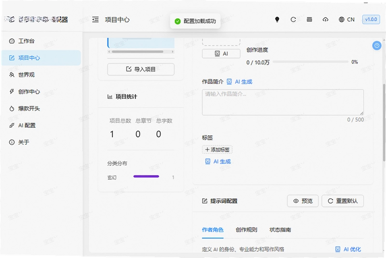Click the refresh icon in header
The width and height of the screenshot is (386, 258).
pyautogui.click(x=293, y=19)
